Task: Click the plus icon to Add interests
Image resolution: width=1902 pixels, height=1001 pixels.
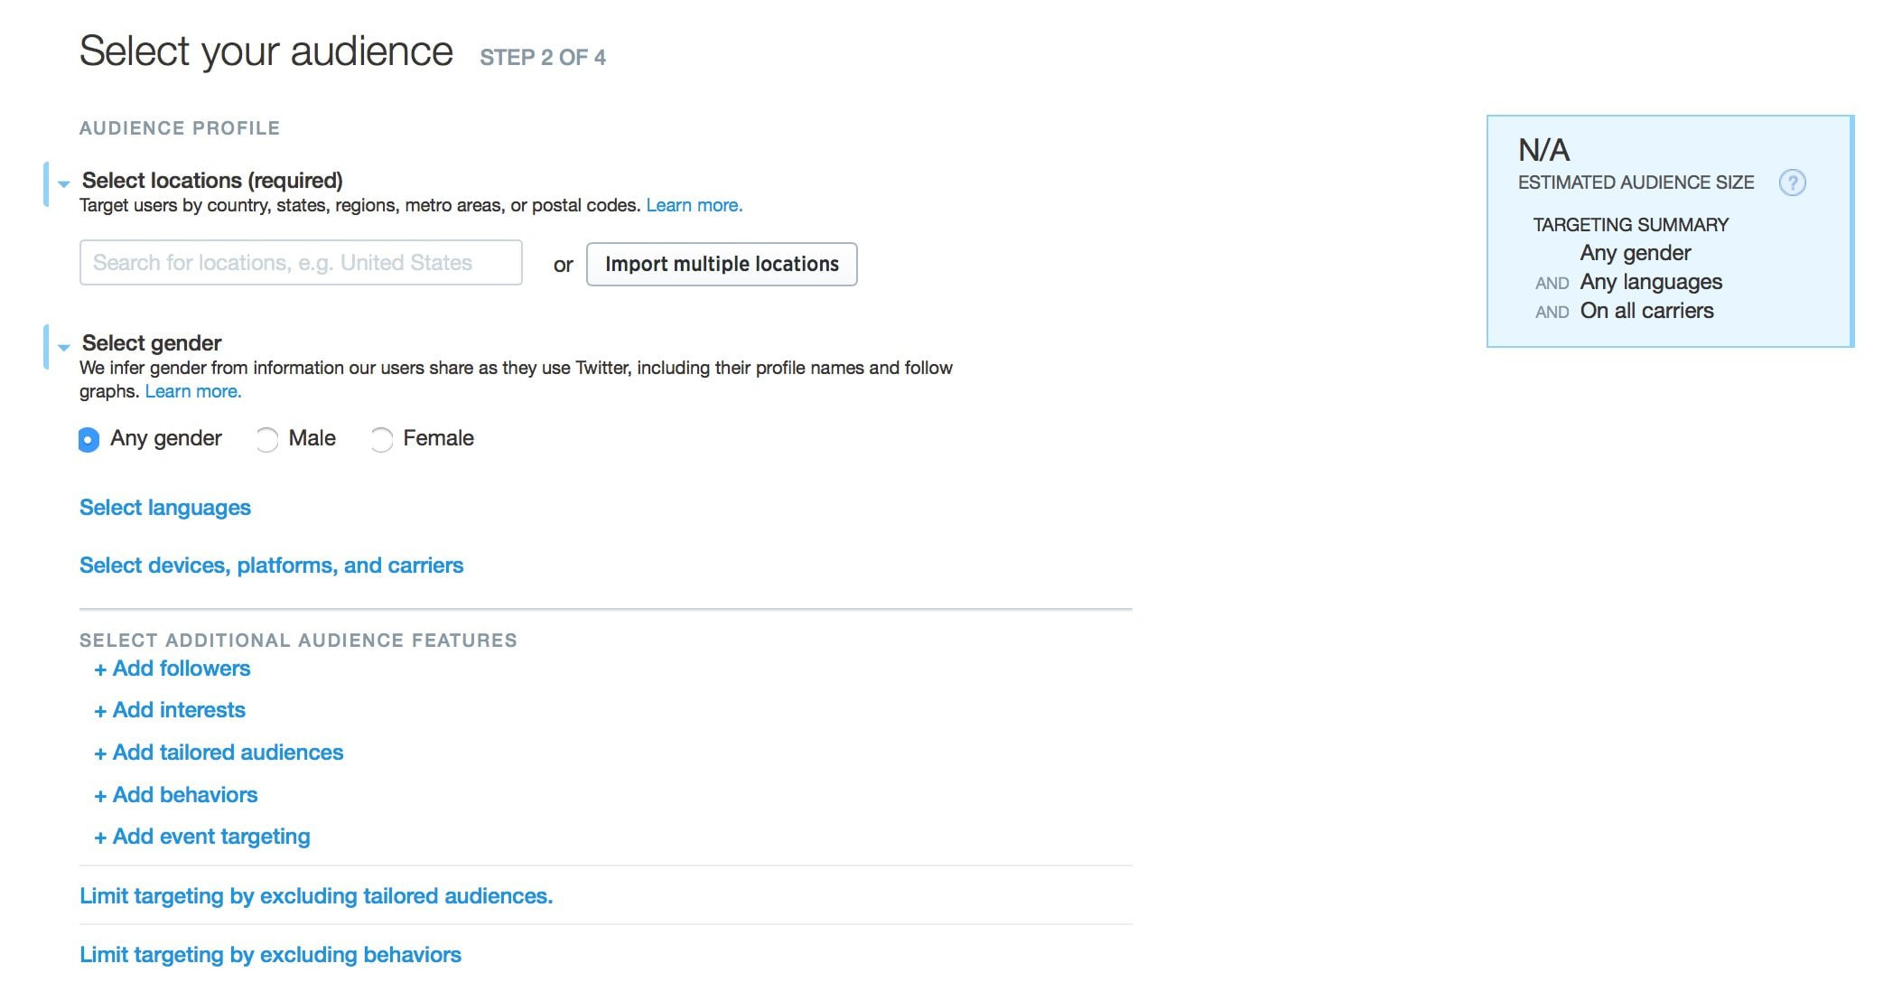Action: [x=101, y=710]
